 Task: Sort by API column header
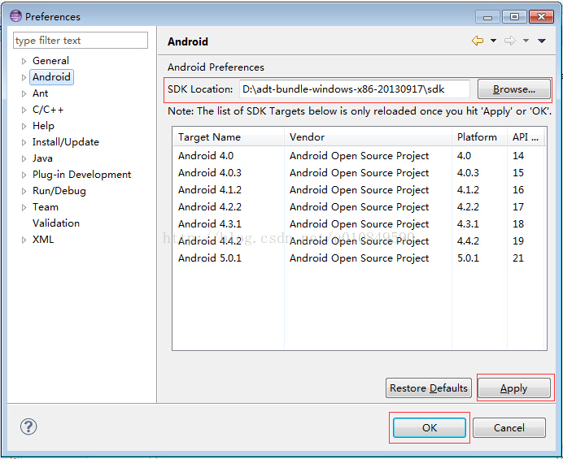click(x=526, y=137)
